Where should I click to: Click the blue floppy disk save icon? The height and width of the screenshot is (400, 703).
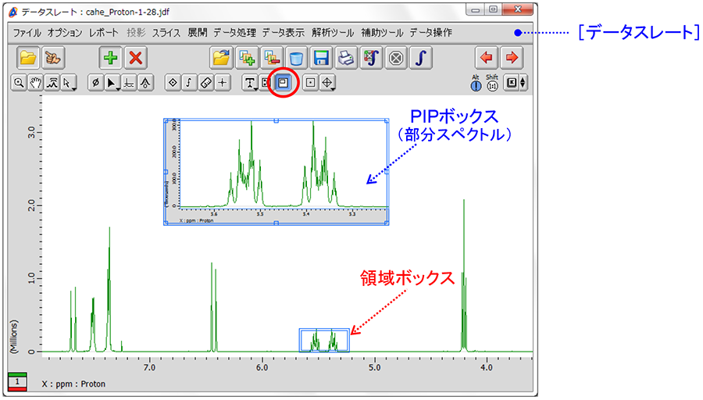click(x=320, y=58)
